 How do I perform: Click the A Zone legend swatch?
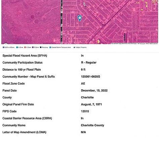click(17, 47)
